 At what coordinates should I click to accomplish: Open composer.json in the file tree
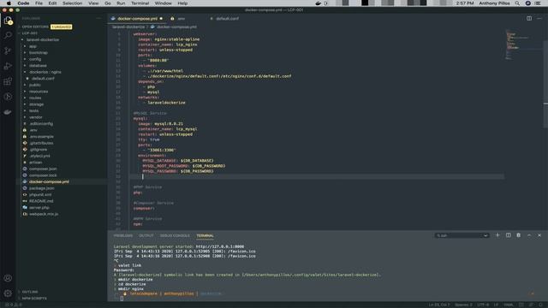[x=43, y=169]
